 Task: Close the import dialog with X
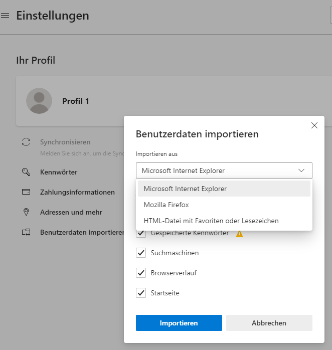coord(314,125)
